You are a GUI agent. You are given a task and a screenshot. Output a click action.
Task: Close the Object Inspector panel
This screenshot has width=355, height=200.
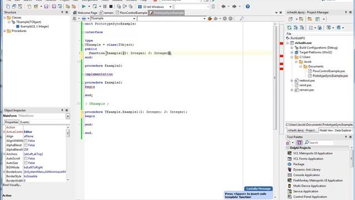(67, 110)
